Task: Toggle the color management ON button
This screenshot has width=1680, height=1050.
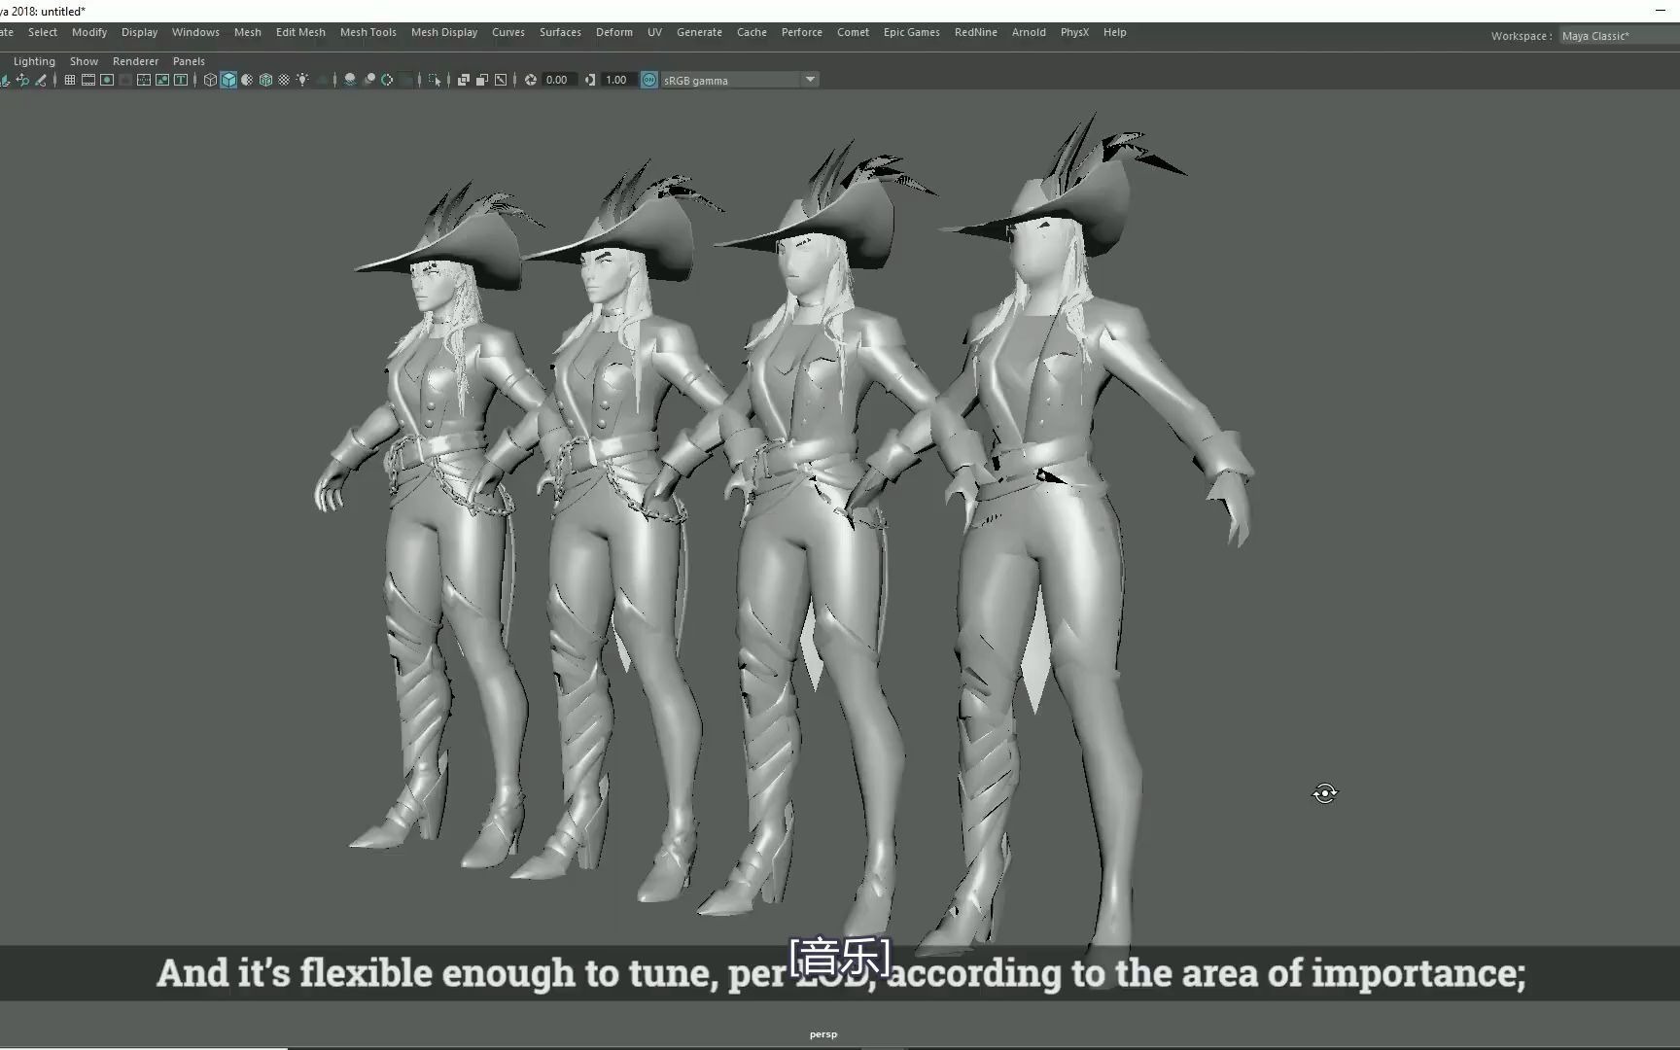Action: [649, 80]
